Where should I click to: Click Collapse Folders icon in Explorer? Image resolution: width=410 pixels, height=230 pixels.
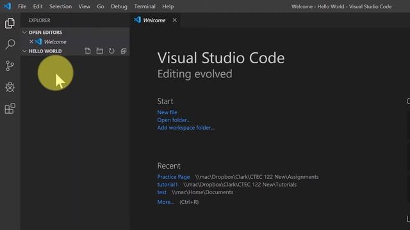[x=124, y=51]
